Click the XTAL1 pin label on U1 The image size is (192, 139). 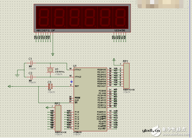[78, 70]
